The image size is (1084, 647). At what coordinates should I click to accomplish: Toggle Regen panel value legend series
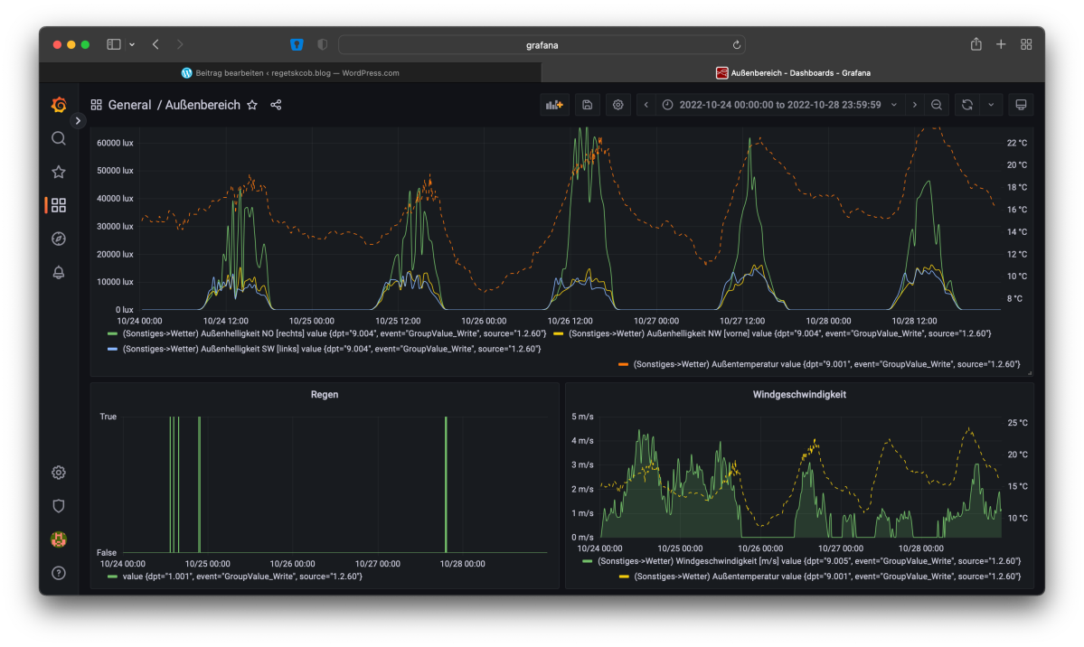[x=242, y=576]
